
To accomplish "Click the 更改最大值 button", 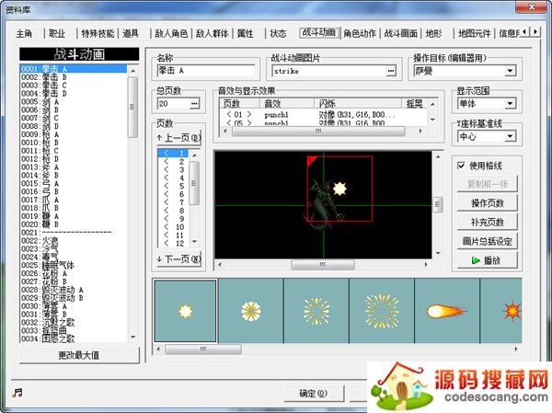I will pyautogui.click(x=79, y=355).
